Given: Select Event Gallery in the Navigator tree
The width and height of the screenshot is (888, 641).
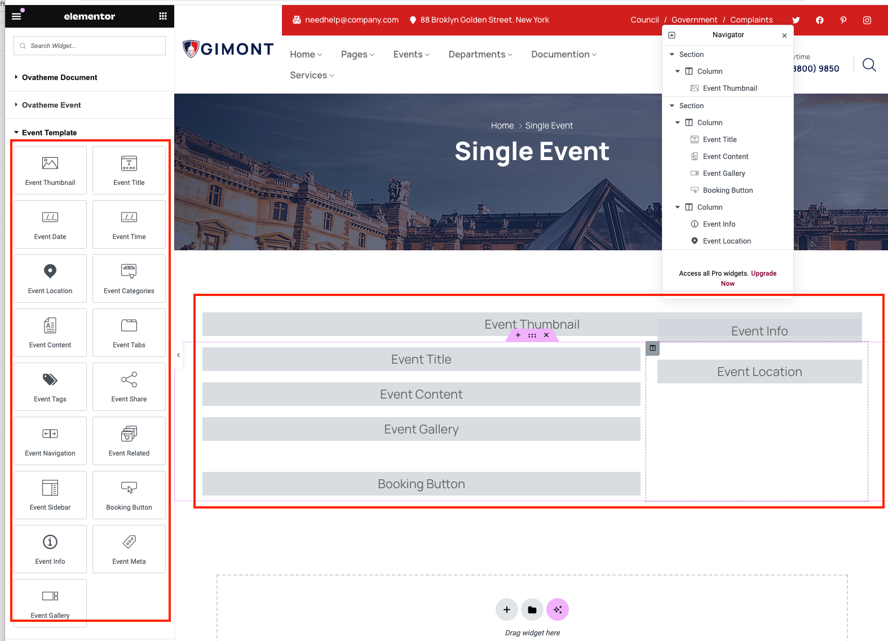Looking at the screenshot, I should pyautogui.click(x=723, y=174).
